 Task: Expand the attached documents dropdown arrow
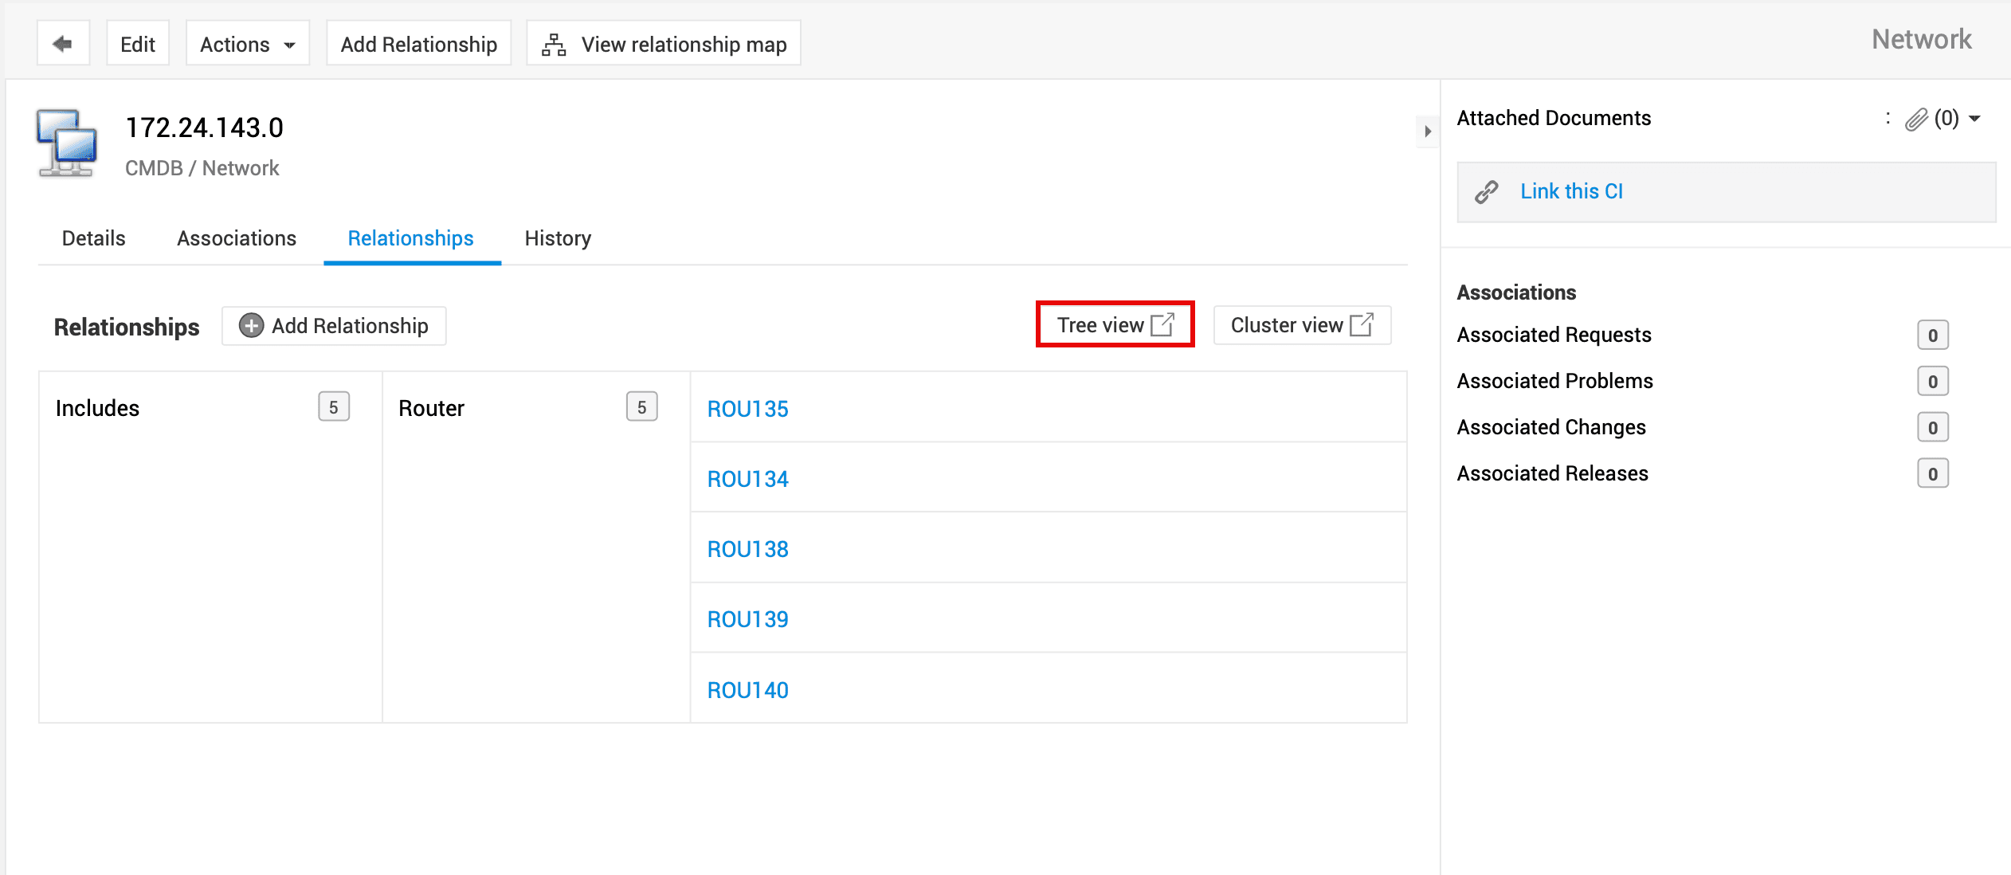[1974, 119]
